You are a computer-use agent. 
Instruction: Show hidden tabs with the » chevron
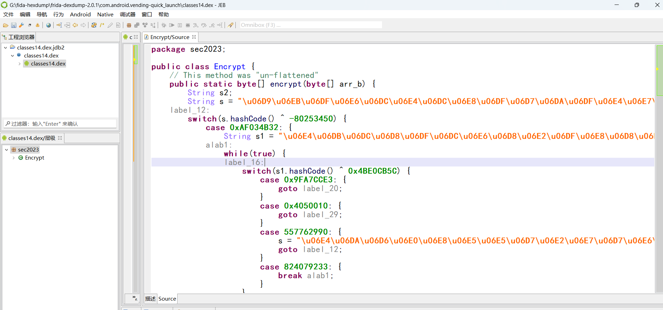click(x=135, y=298)
